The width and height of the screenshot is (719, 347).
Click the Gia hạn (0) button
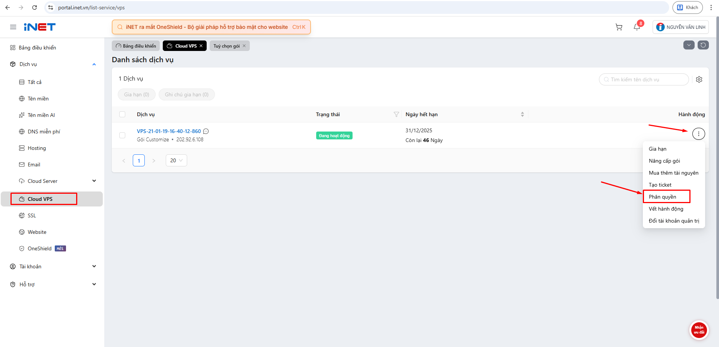(x=137, y=94)
